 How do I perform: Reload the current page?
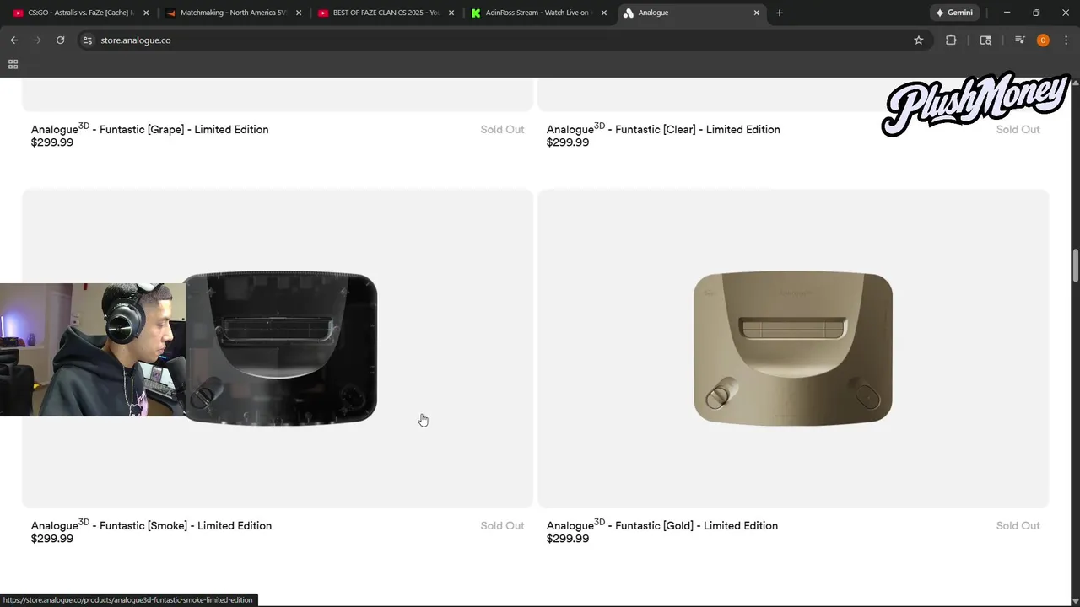click(x=60, y=40)
